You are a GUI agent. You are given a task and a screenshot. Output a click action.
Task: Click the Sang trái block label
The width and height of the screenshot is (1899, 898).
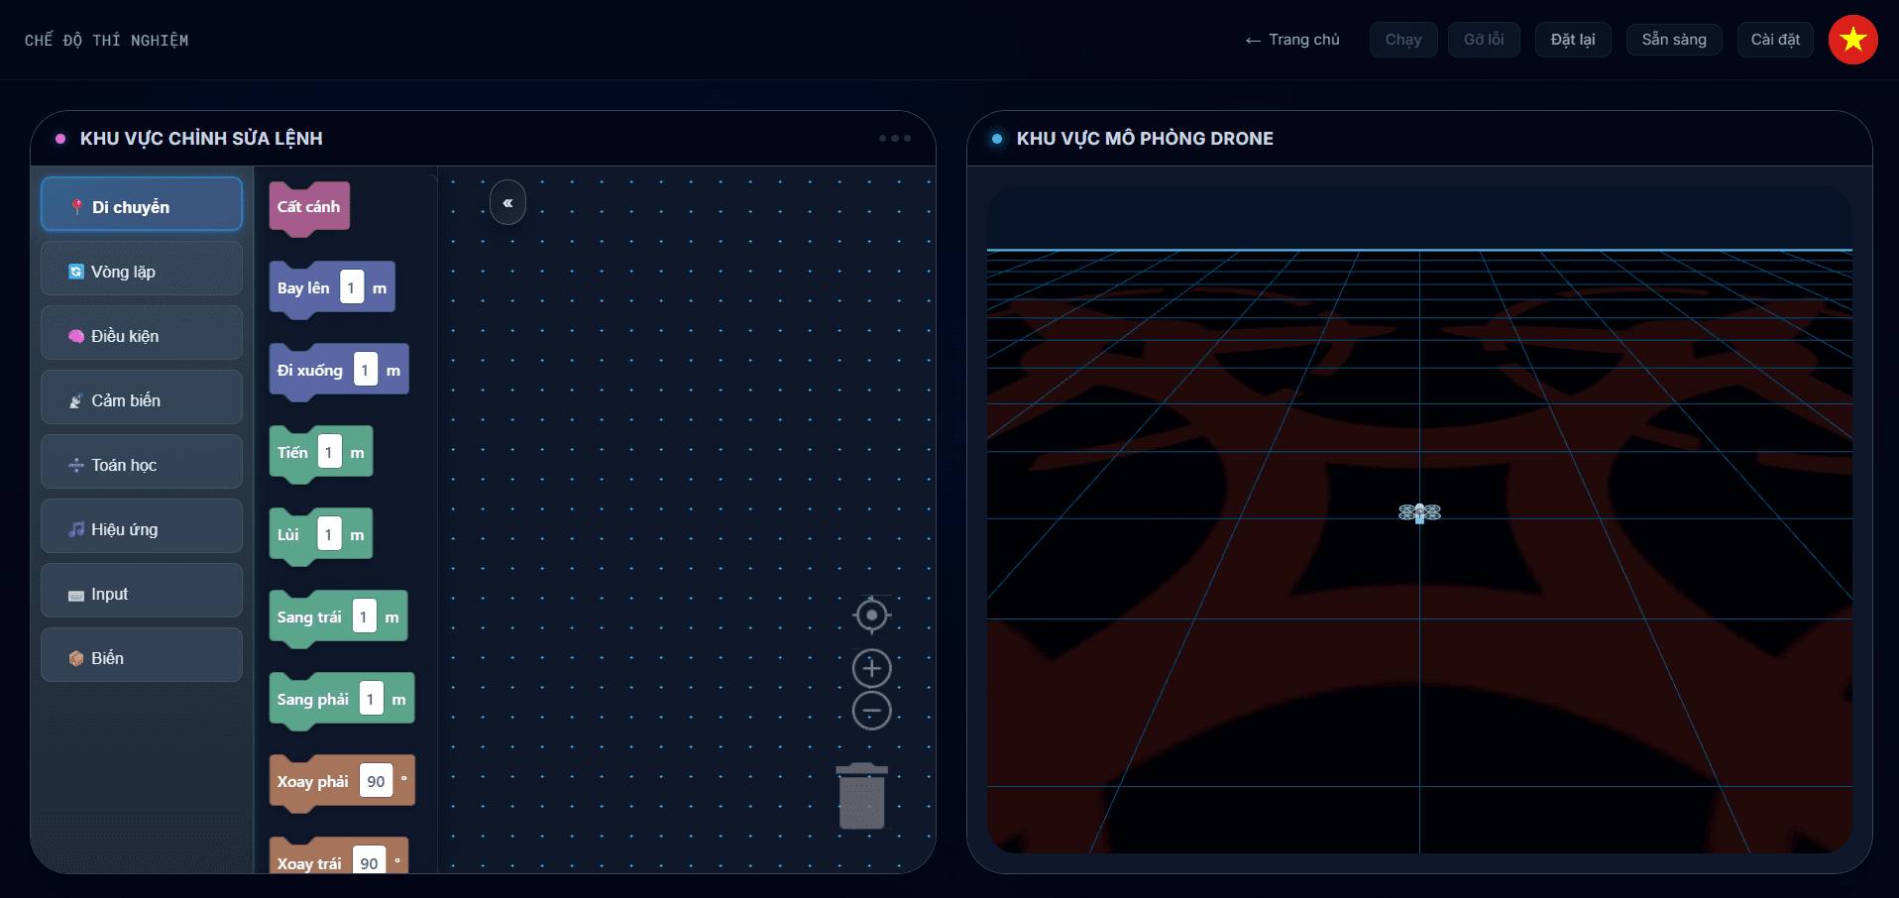[x=309, y=617]
